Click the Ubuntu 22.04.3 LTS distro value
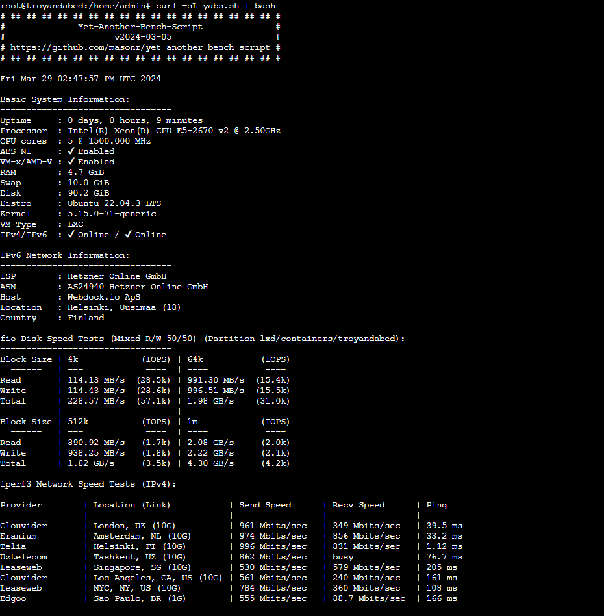Viewport: 604px width, 616px height. 114,203
